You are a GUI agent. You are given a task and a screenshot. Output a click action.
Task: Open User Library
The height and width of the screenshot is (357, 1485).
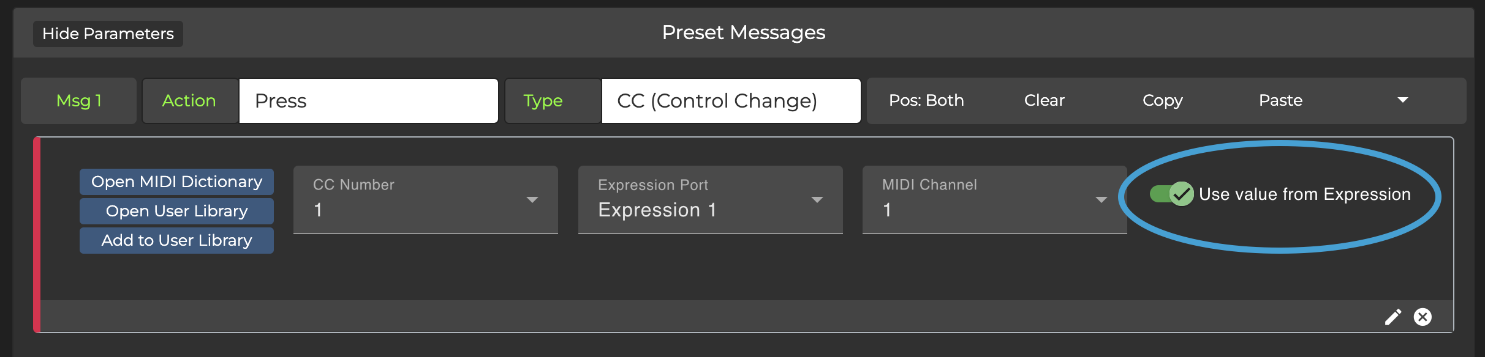tap(176, 211)
